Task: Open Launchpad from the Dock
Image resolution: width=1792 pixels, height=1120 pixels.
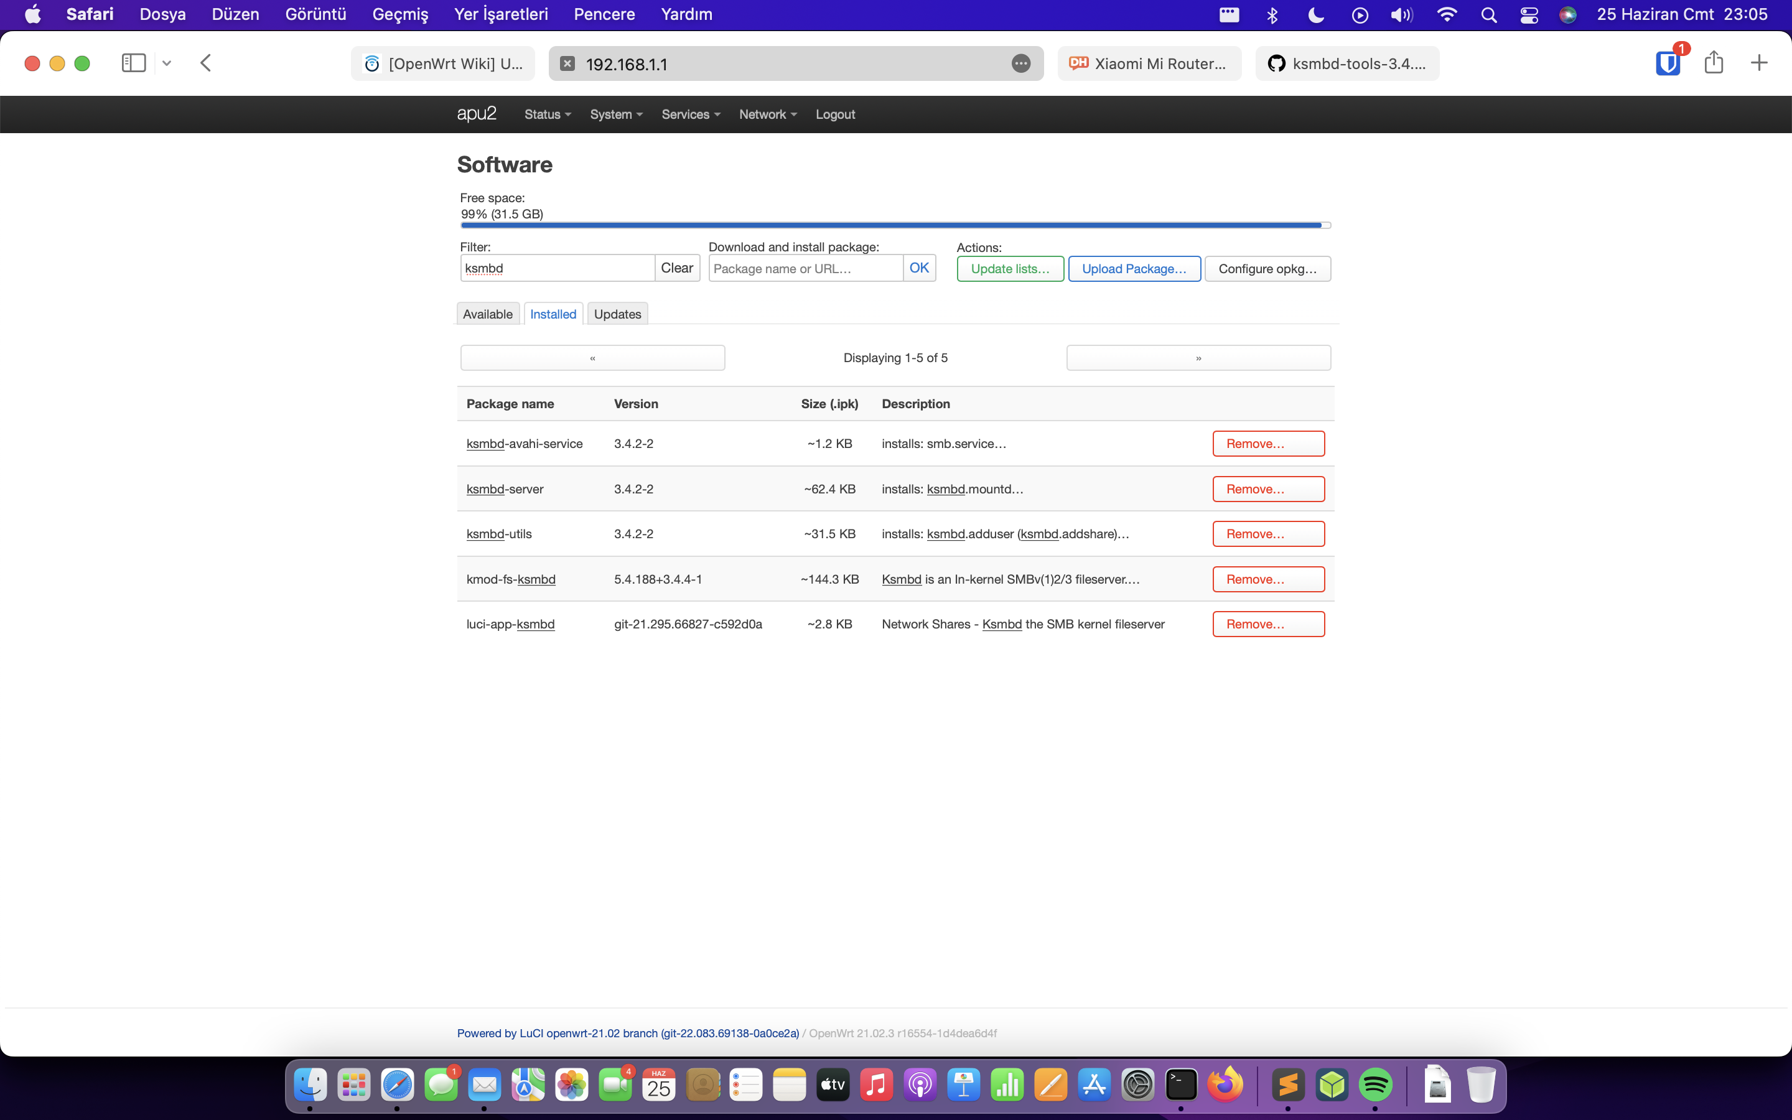Action: click(354, 1085)
